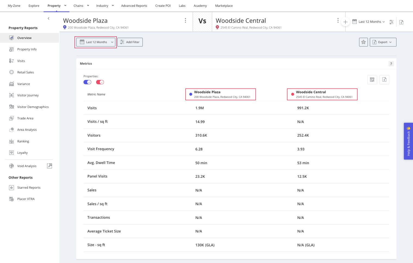Viewport: 413px width, 263px height.
Task: Go to Explore tab
Action: coord(34,6)
